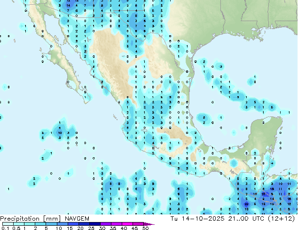Click the 0.5–1 mm legend color swatch
The image size is (298, 230).
point(19,224)
